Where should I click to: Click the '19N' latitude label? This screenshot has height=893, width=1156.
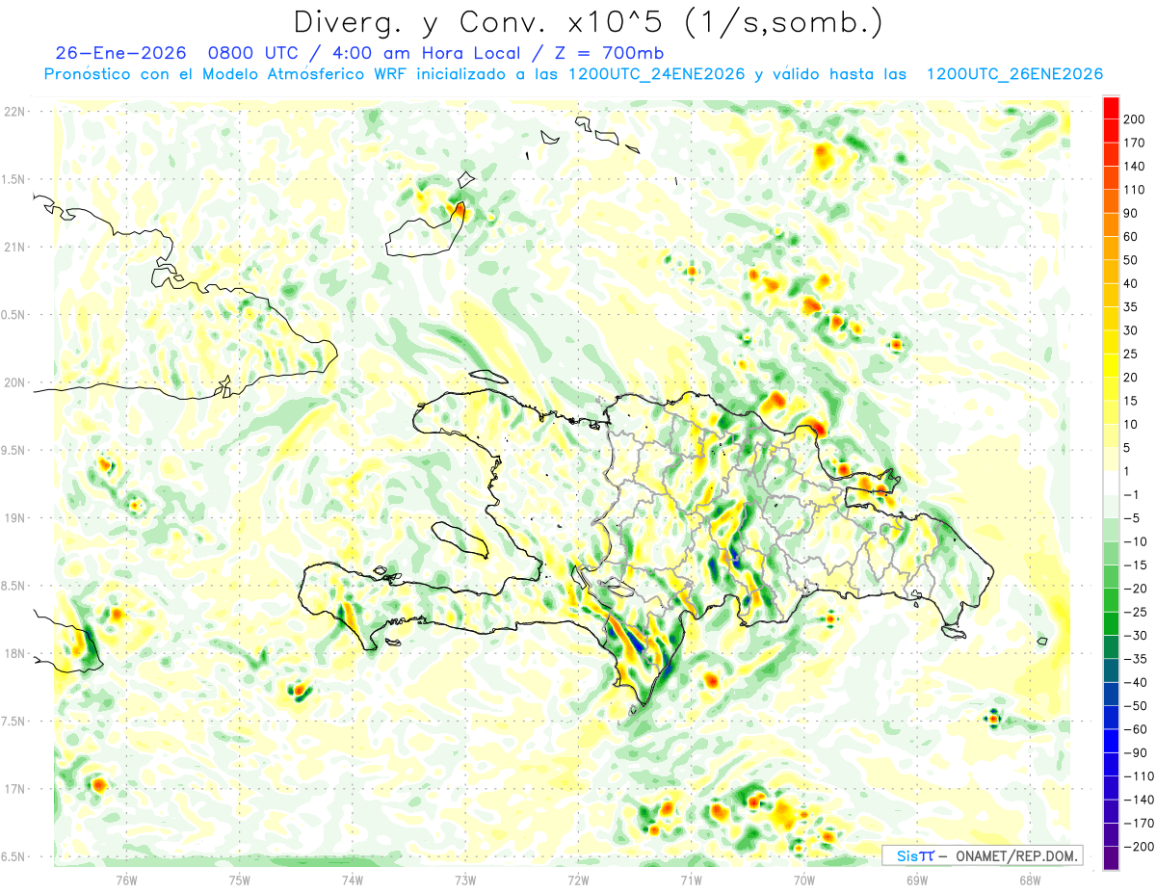pos(16,518)
